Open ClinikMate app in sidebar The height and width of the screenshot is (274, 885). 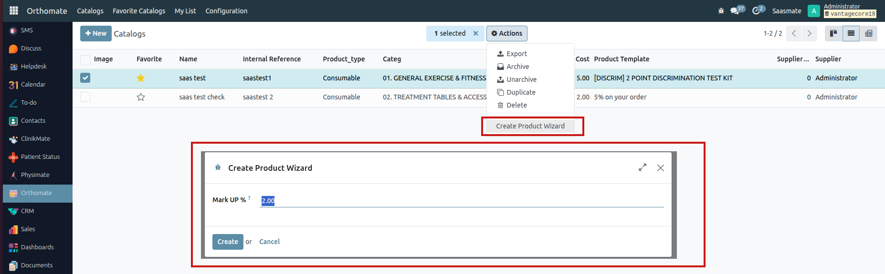pos(38,139)
